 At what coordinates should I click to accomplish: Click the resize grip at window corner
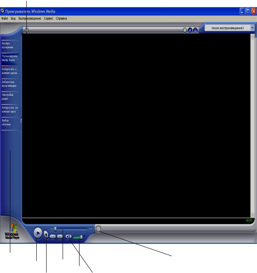pyautogui.click(x=255, y=241)
